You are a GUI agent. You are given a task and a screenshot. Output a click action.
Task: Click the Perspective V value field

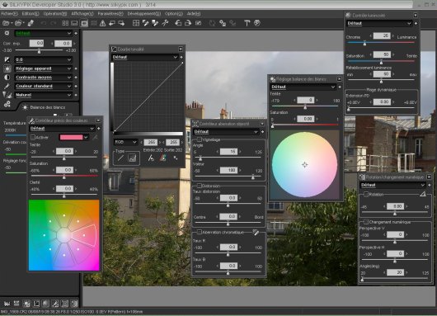pyautogui.click(x=395, y=234)
